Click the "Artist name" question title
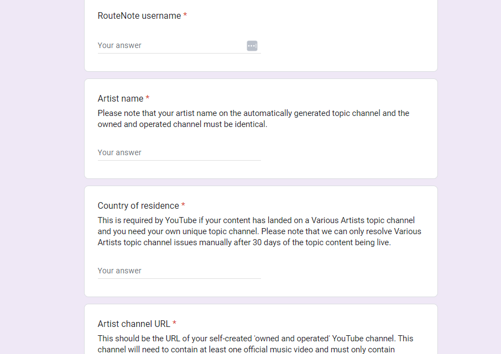The height and width of the screenshot is (354, 501). [x=121, y=99]
